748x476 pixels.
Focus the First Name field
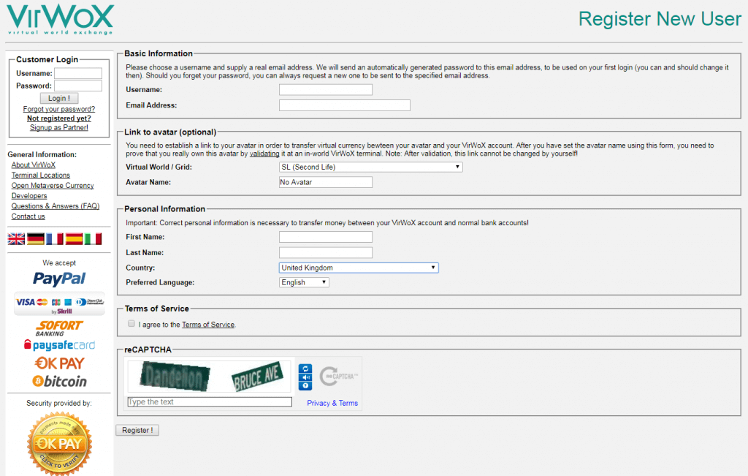326,237
